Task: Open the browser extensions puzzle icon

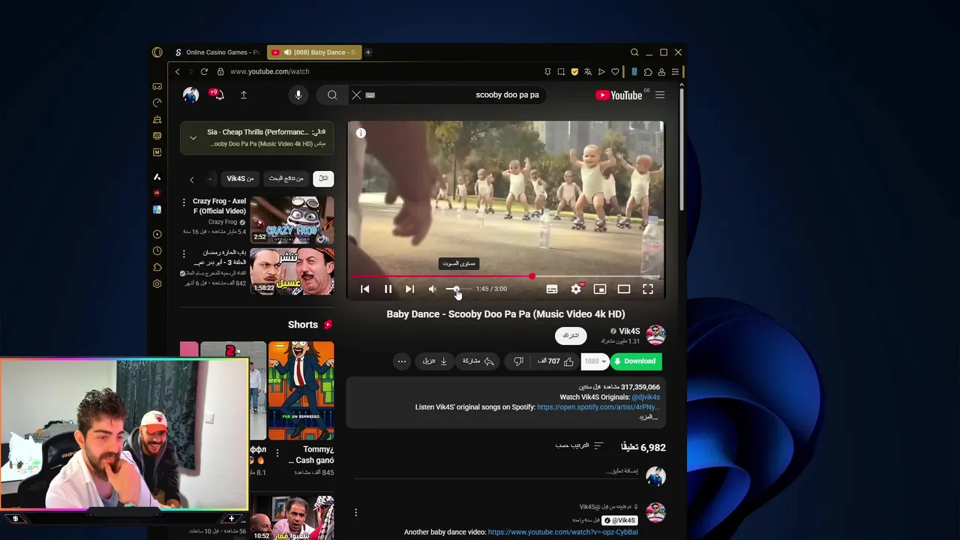Action: (648, 72)
